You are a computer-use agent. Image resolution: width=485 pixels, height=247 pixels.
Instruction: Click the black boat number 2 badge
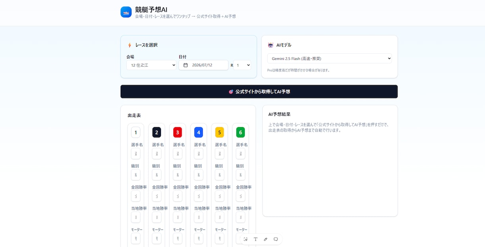(x=157, y=132)
